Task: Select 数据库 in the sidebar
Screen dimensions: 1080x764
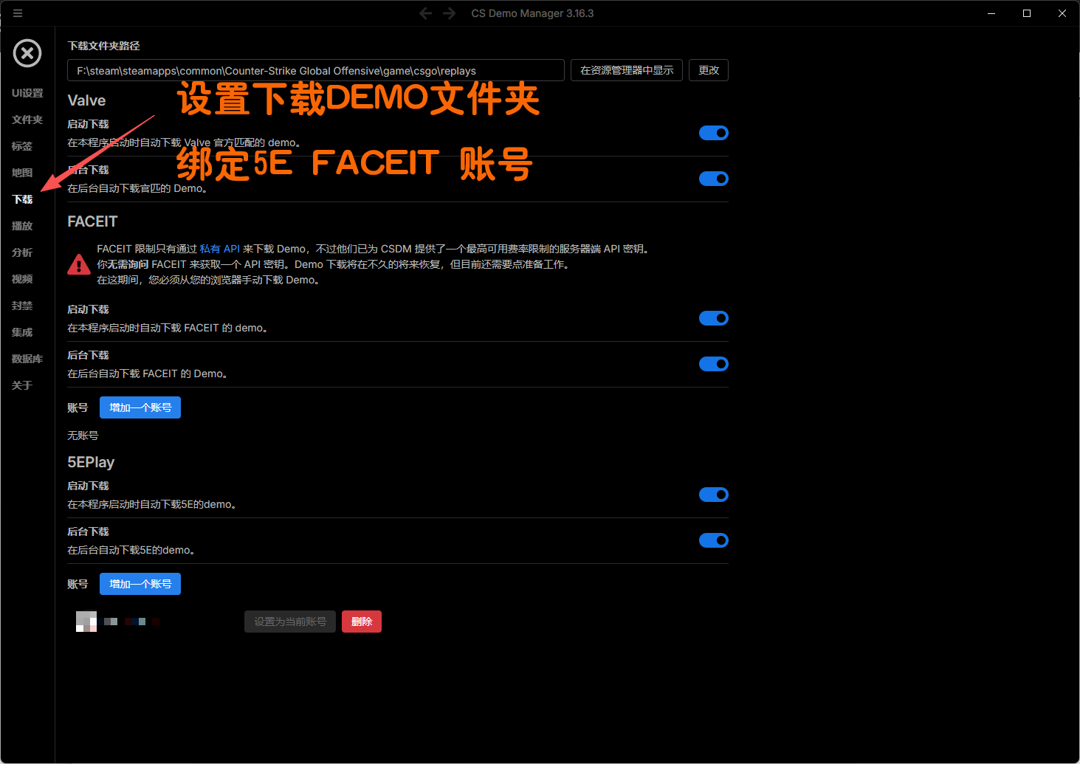Action: (x=27, y=359)
